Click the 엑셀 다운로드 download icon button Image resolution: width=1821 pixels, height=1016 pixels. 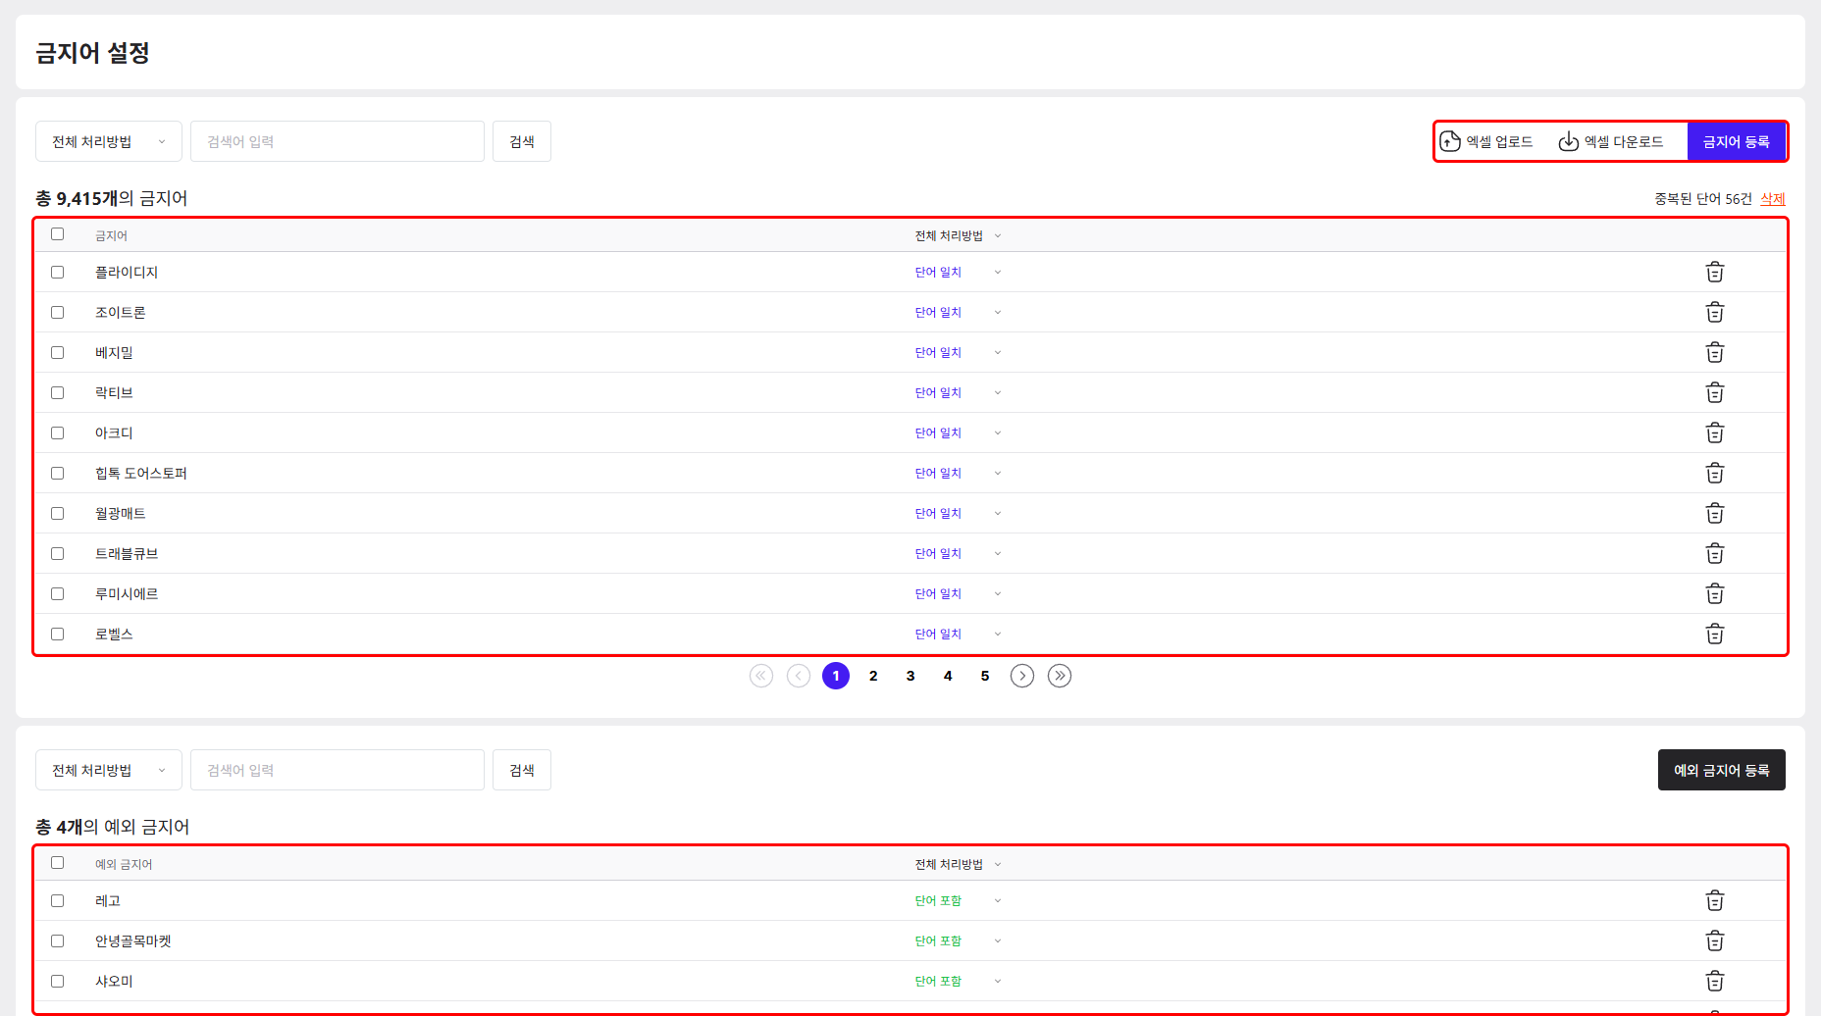click(1610, 141)
